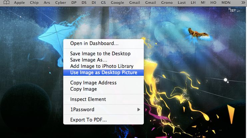Open the DI bookmark

(x=94, y=3)
